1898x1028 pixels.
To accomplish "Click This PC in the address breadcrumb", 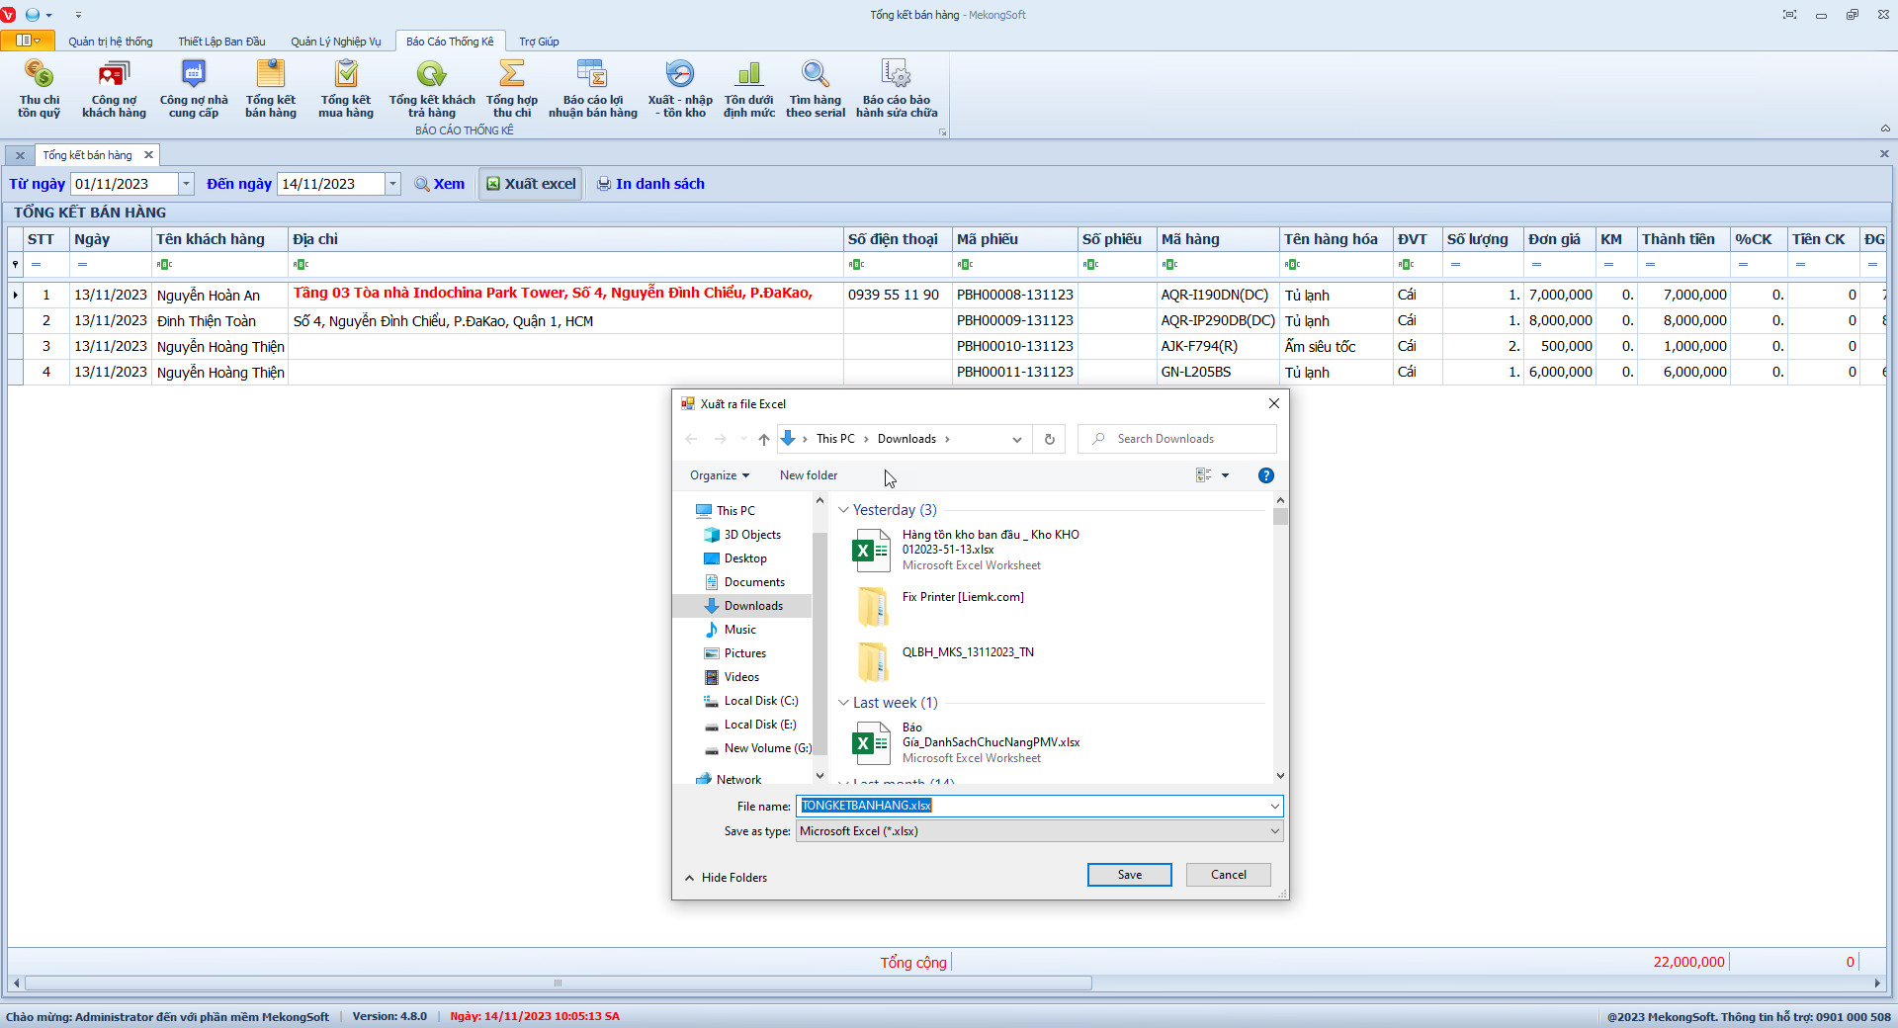I will (x=835, y=439).
